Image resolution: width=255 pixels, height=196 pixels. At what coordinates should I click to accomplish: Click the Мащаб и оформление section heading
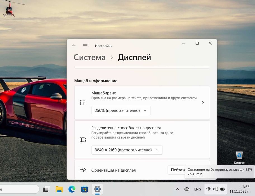click(96, 81)
